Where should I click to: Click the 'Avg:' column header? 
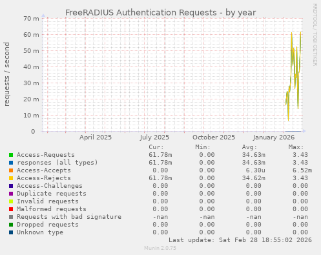pos(249,147)
